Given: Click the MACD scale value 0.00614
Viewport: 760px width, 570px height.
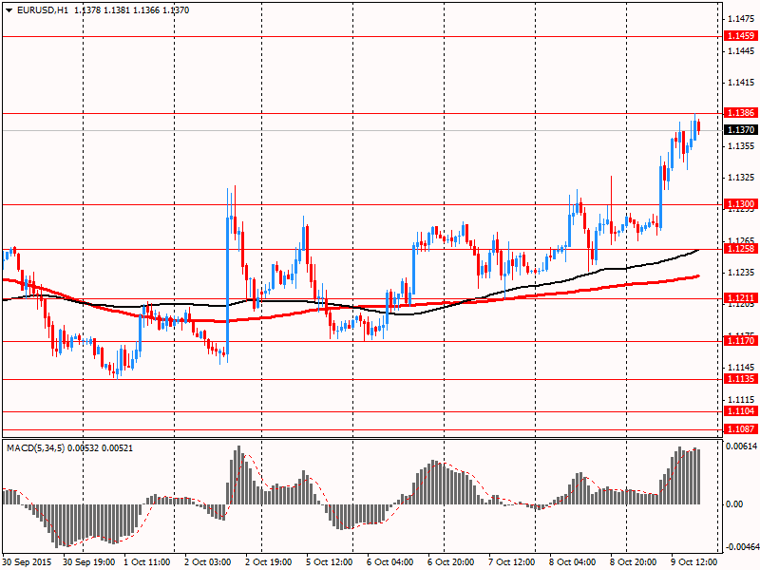Looking at the screenshot, I should (742, 446).
